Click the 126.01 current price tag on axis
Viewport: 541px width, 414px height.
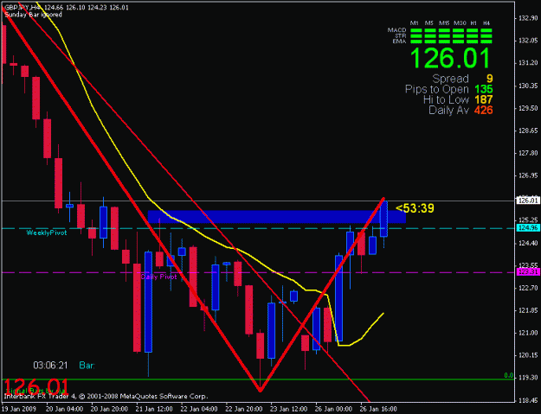(528, 201)
